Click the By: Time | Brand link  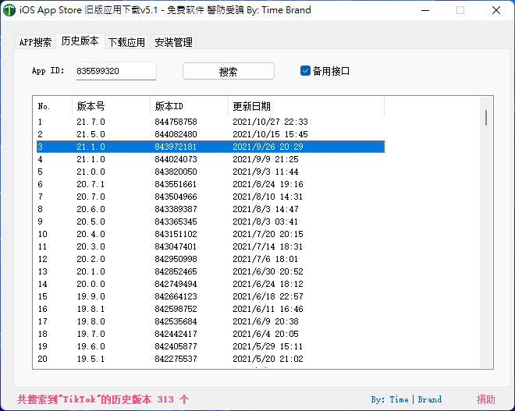pyautogui.click(x=407, y=399)
